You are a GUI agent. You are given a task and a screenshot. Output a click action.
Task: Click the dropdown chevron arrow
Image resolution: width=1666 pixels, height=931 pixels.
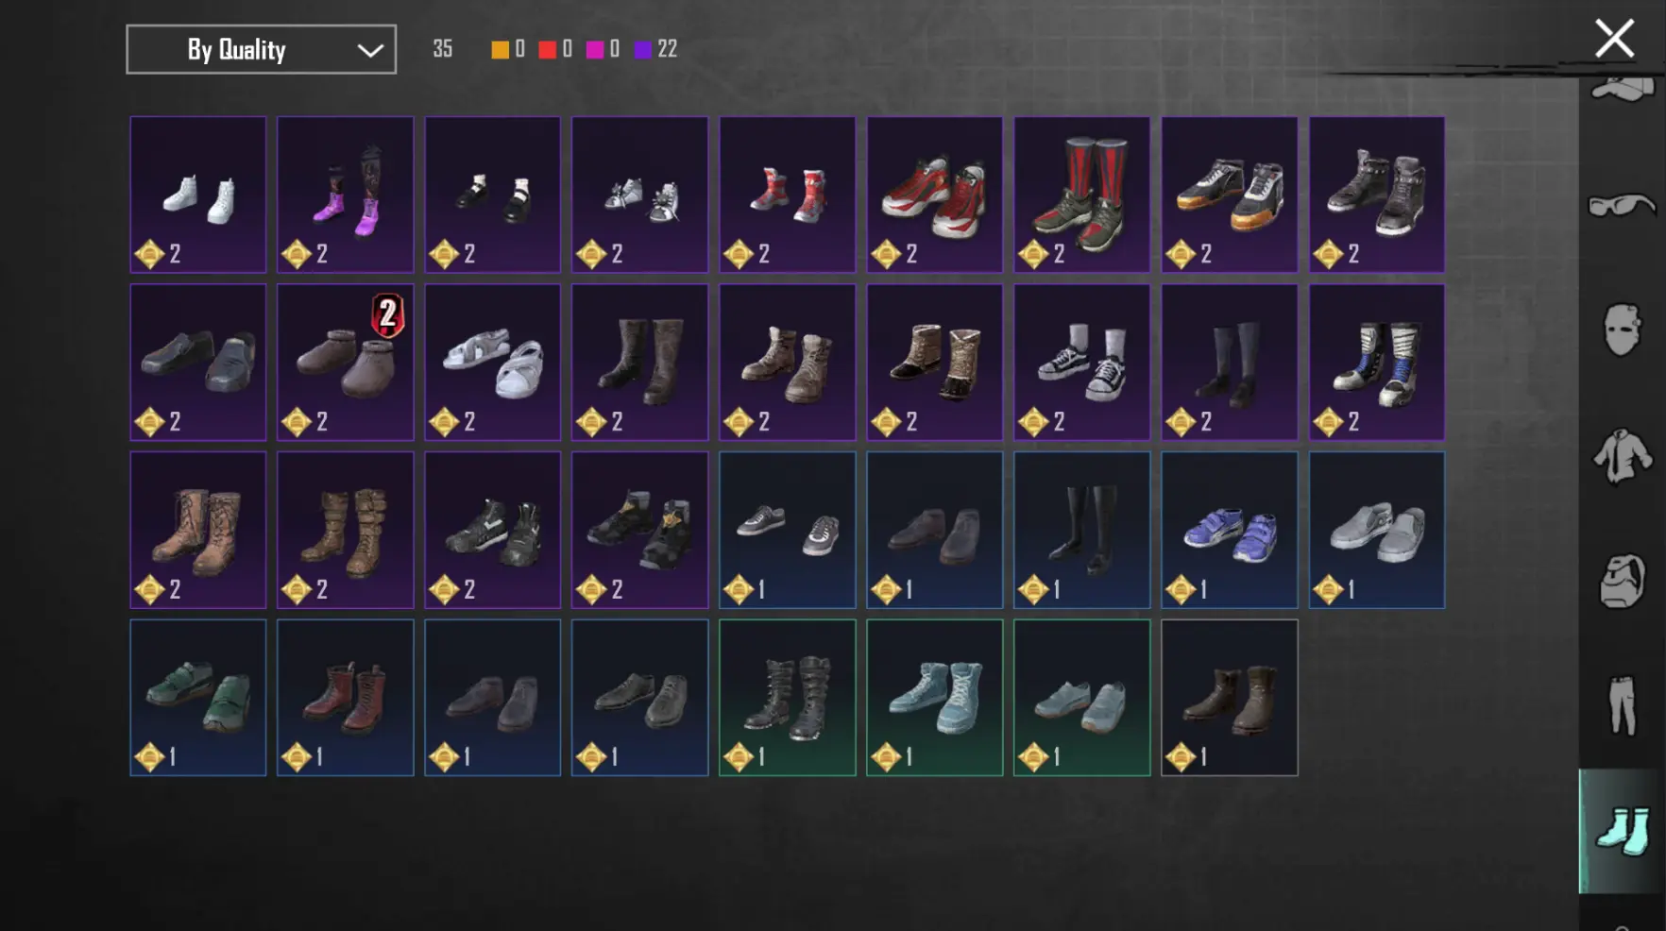click(370, 50)
